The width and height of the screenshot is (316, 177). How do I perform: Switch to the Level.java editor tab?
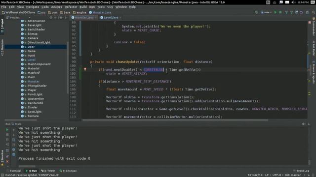point(111,18)
